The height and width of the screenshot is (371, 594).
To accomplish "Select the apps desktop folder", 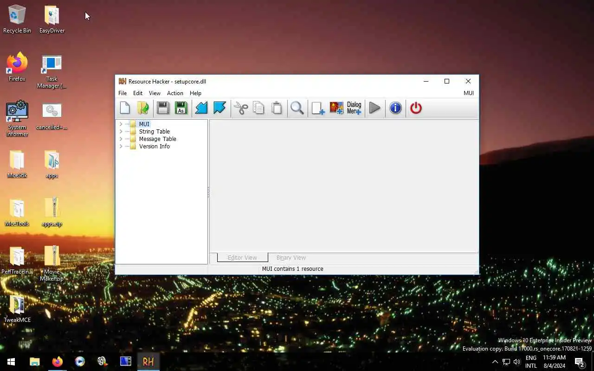I will [52, 164].
